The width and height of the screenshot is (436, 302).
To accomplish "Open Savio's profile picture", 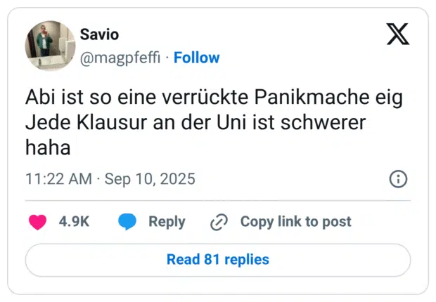I will tap(50, 45).
